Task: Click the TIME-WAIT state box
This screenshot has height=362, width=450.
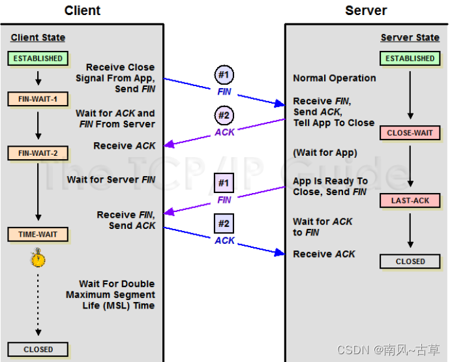Action: coord(38,235)
